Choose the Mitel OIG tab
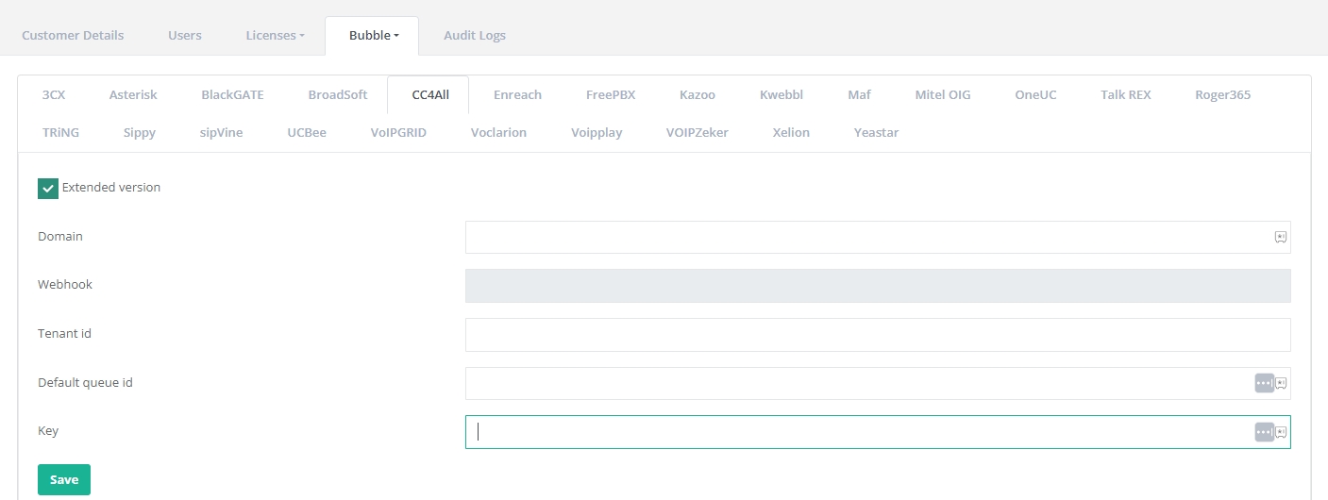The width and height of the screenshot is (1328, 500). click(x=942, y=95)
